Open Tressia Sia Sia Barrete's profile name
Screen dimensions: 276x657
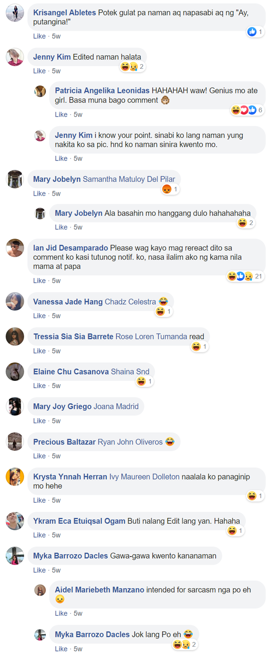73,337
